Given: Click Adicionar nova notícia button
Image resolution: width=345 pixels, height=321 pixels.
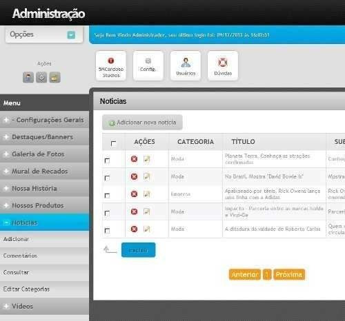Looking at the screenshot, I should (142, 123).
